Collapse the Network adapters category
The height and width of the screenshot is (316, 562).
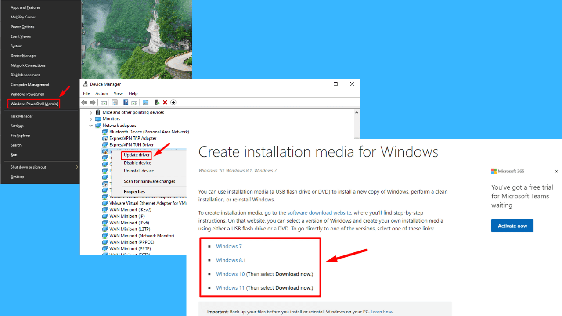point(91,126)
